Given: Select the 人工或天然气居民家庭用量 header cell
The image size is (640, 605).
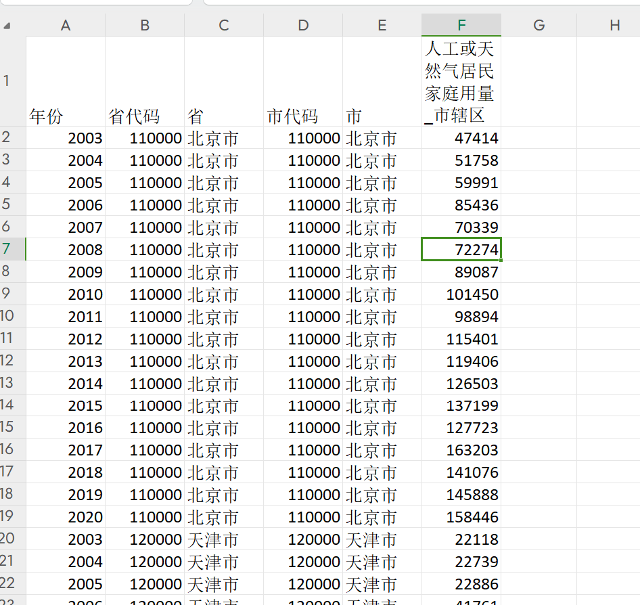Looking at the screenshot, I should coord(461,81).
